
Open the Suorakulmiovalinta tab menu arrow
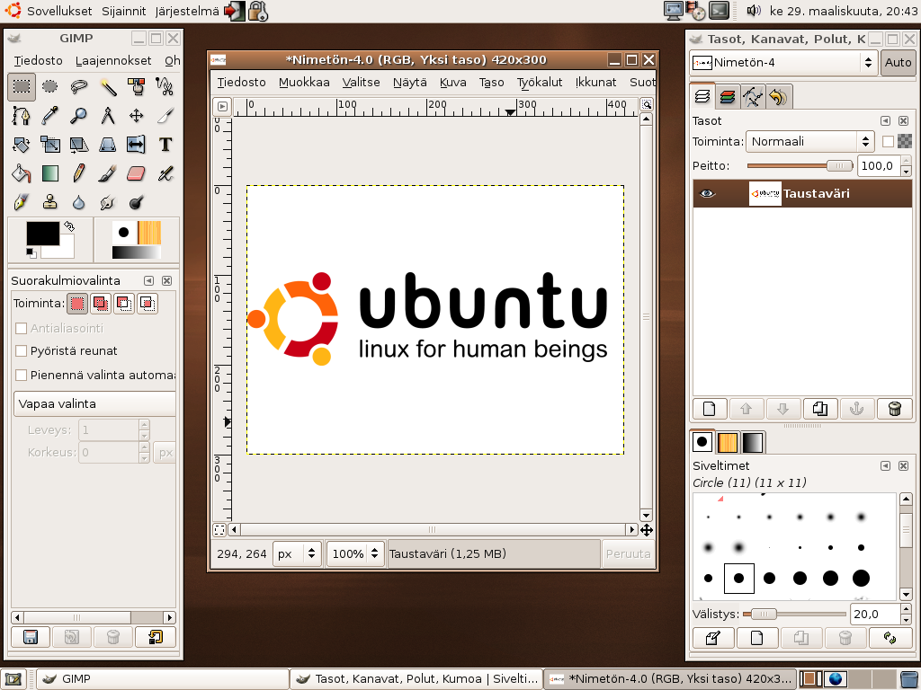tap(148, 281)
